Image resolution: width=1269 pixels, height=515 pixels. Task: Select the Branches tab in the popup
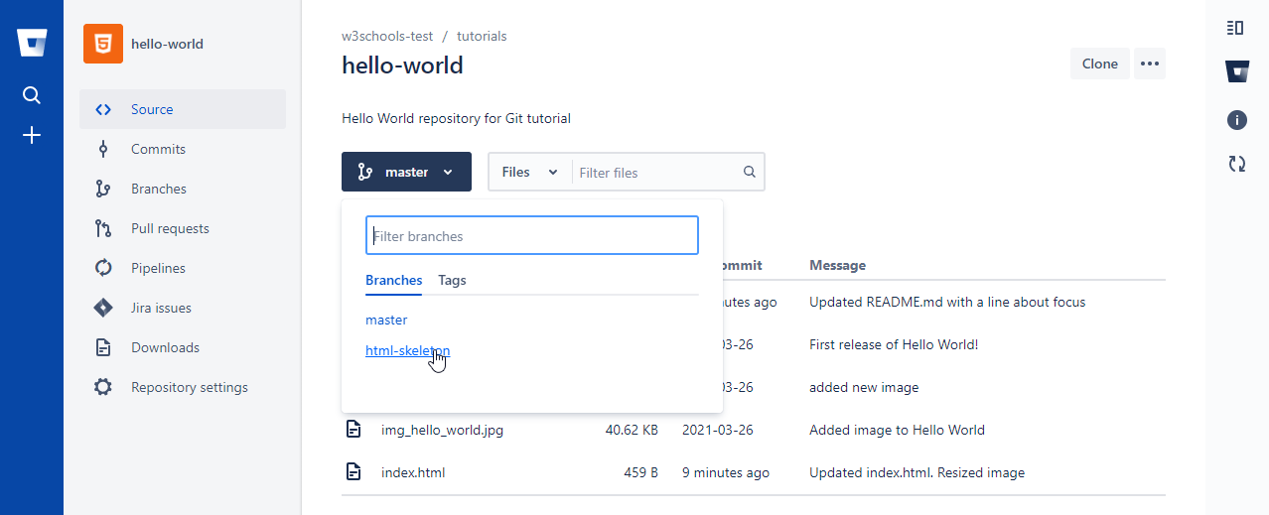[x=393, y=280]
